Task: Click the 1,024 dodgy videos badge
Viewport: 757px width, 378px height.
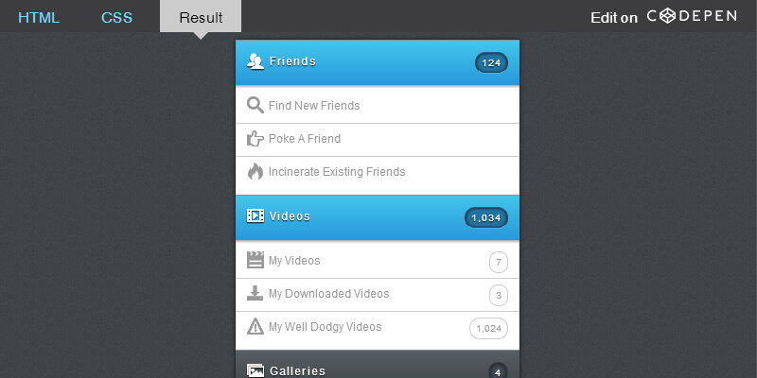Action: click(488, 329)
